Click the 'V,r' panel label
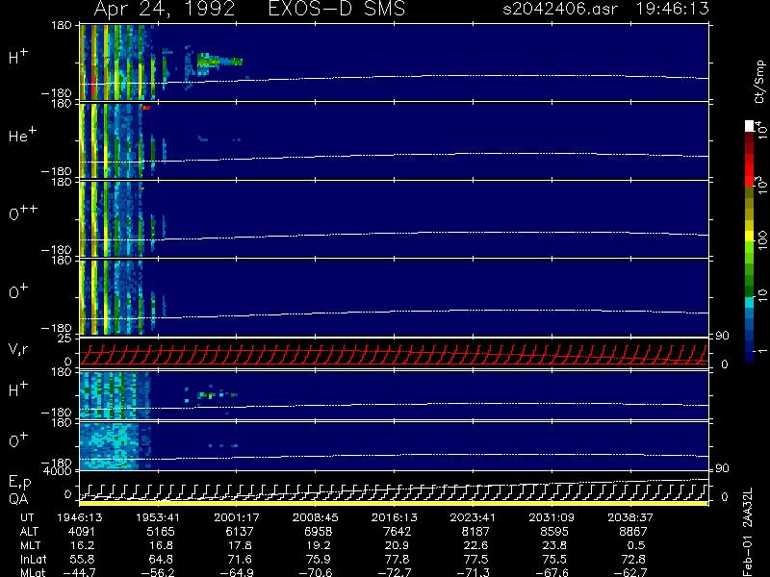Screen dimensions: 770x577 pyautogui.click(x=18, y=349)
